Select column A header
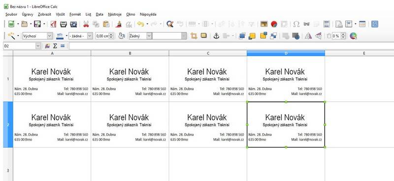Screen dimensions: 394x181 [52, 53]
